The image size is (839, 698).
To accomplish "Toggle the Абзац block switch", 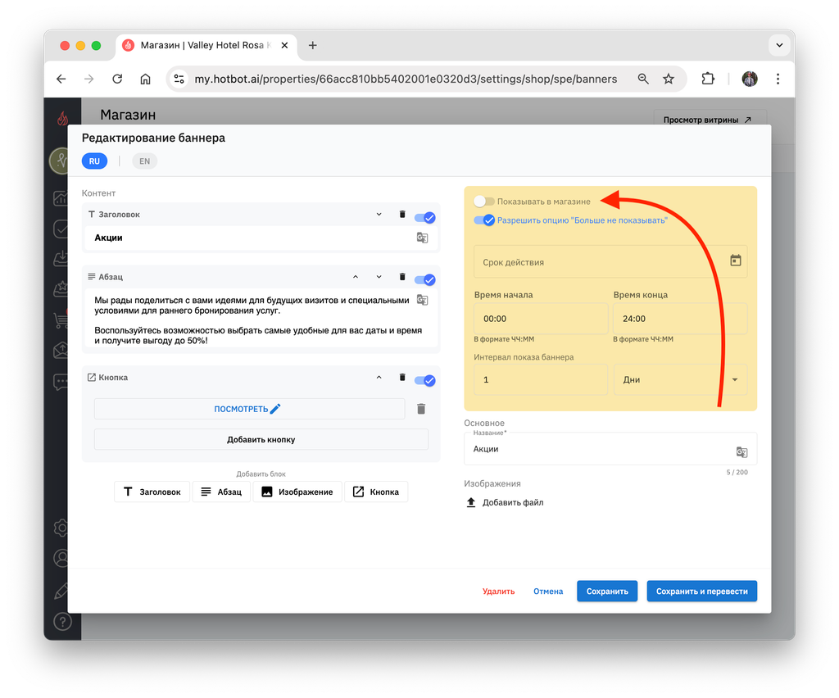I will pyautogui.click(x=425, y=279).
